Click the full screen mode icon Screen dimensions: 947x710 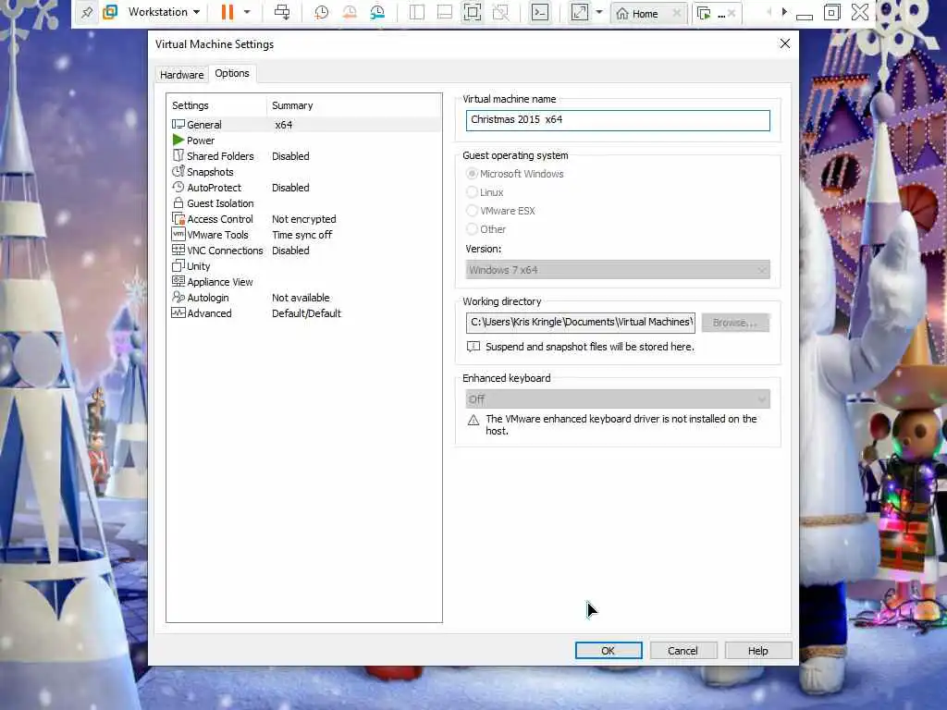(473, 13)
